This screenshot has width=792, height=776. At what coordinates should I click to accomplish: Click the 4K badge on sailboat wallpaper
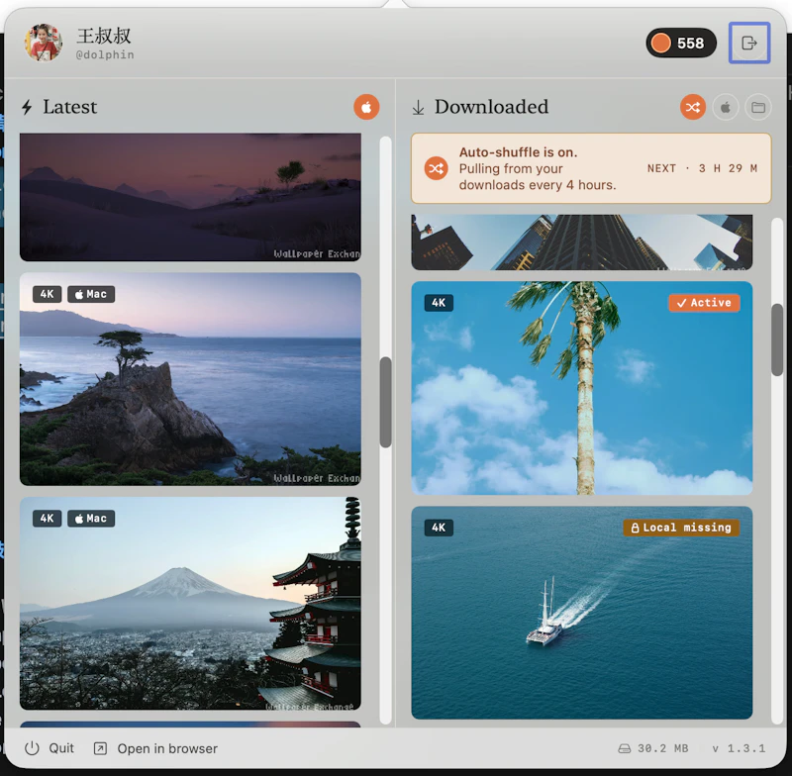tap(439, 528)
